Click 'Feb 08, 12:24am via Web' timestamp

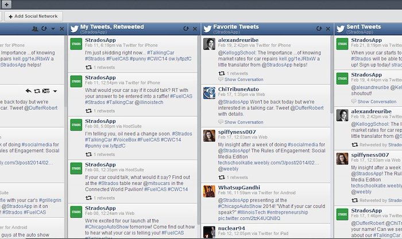tap(110, 213)
